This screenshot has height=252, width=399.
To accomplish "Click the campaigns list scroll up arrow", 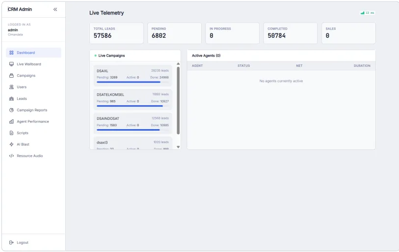I will point(178,64).
